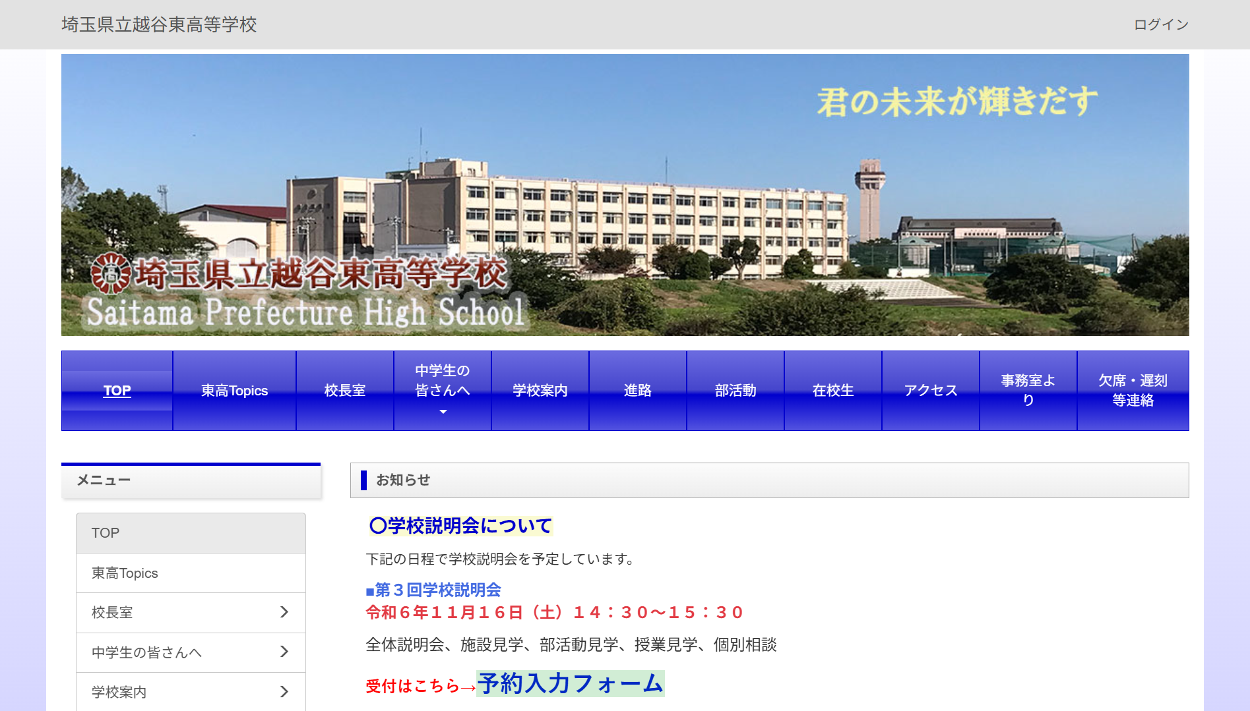Select the TOP tab in the navigation bar
1250x711 pixels.
(117, 391)
